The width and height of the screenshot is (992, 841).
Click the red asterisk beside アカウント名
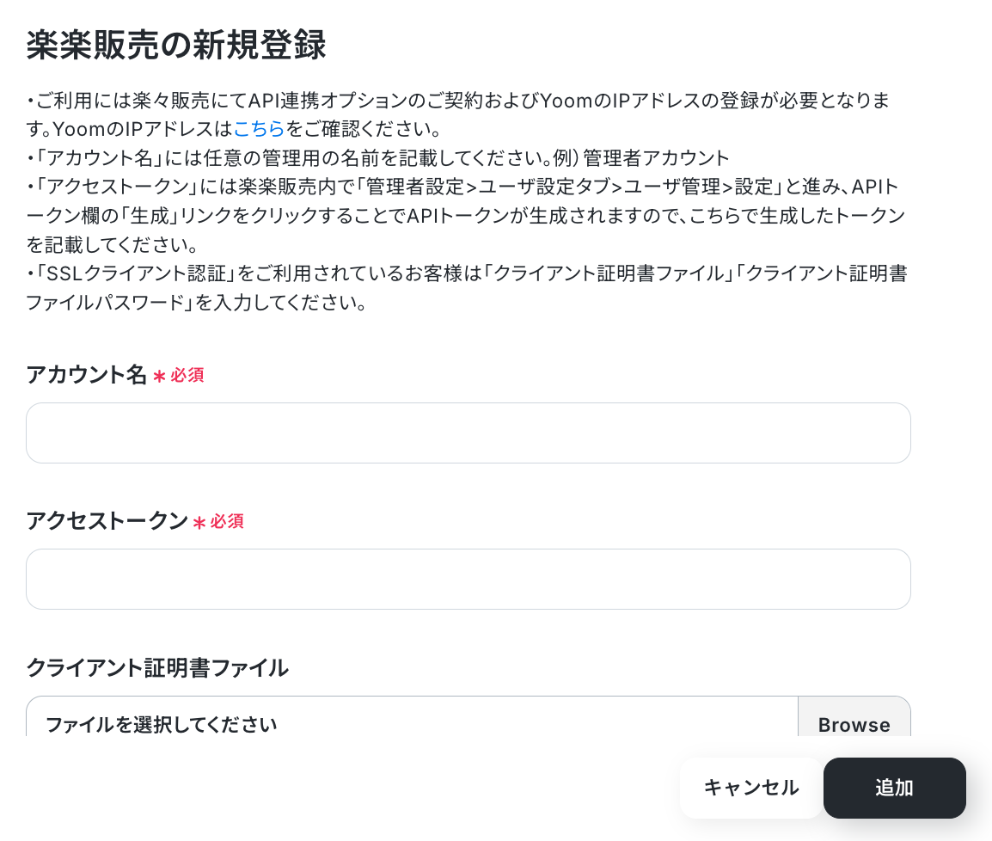click(159, 377)
